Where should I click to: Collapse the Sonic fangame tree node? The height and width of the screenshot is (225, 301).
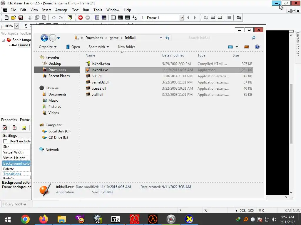(x=3, y=40)
